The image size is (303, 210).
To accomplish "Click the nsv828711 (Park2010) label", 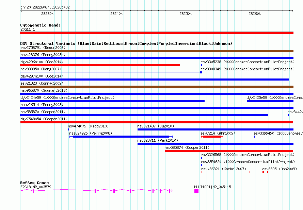I will (158, 140).
